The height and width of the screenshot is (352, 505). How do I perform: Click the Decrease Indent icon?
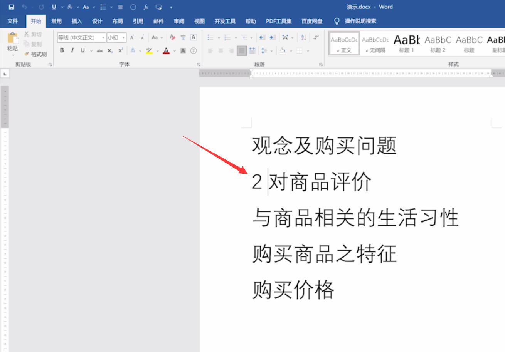[x=263, y=37]
